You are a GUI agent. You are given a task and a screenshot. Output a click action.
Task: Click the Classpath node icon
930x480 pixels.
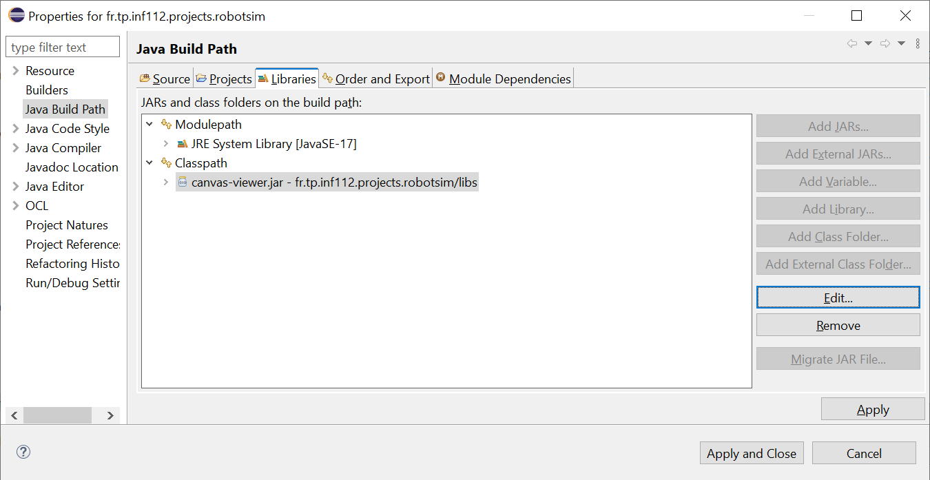click(x=166, y=163)
